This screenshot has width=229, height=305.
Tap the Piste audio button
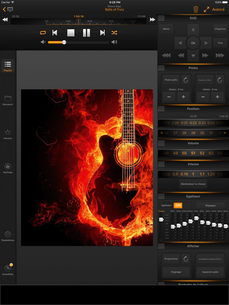pyautogui.click(x=171, y=80)
